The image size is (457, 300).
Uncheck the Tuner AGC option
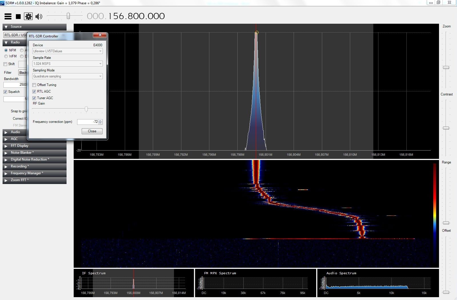coord(34,98)
